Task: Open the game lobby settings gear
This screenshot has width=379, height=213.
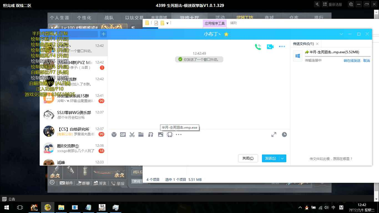Action: 52,182
